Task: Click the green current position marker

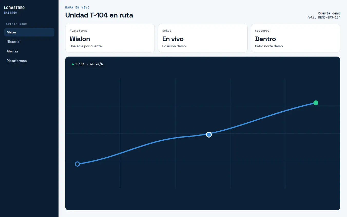Action: (316, 103)
